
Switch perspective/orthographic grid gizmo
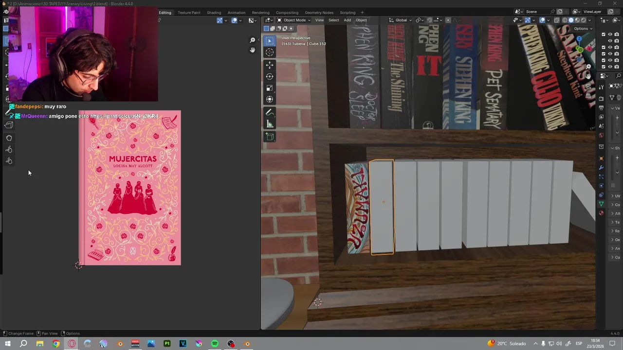click(x=588, y=95)
